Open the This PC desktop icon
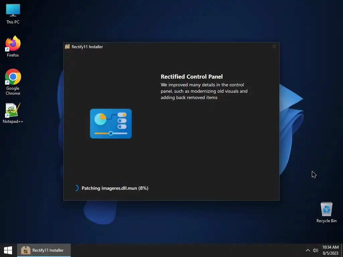This screenshot has width=343, height=257. (x=13, y=14)
